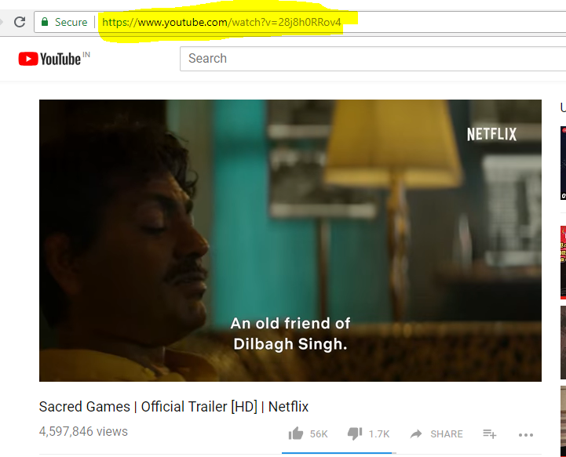Click the Share arrow icon
This screenshot has width=566, height=457.
pos(416,433)
